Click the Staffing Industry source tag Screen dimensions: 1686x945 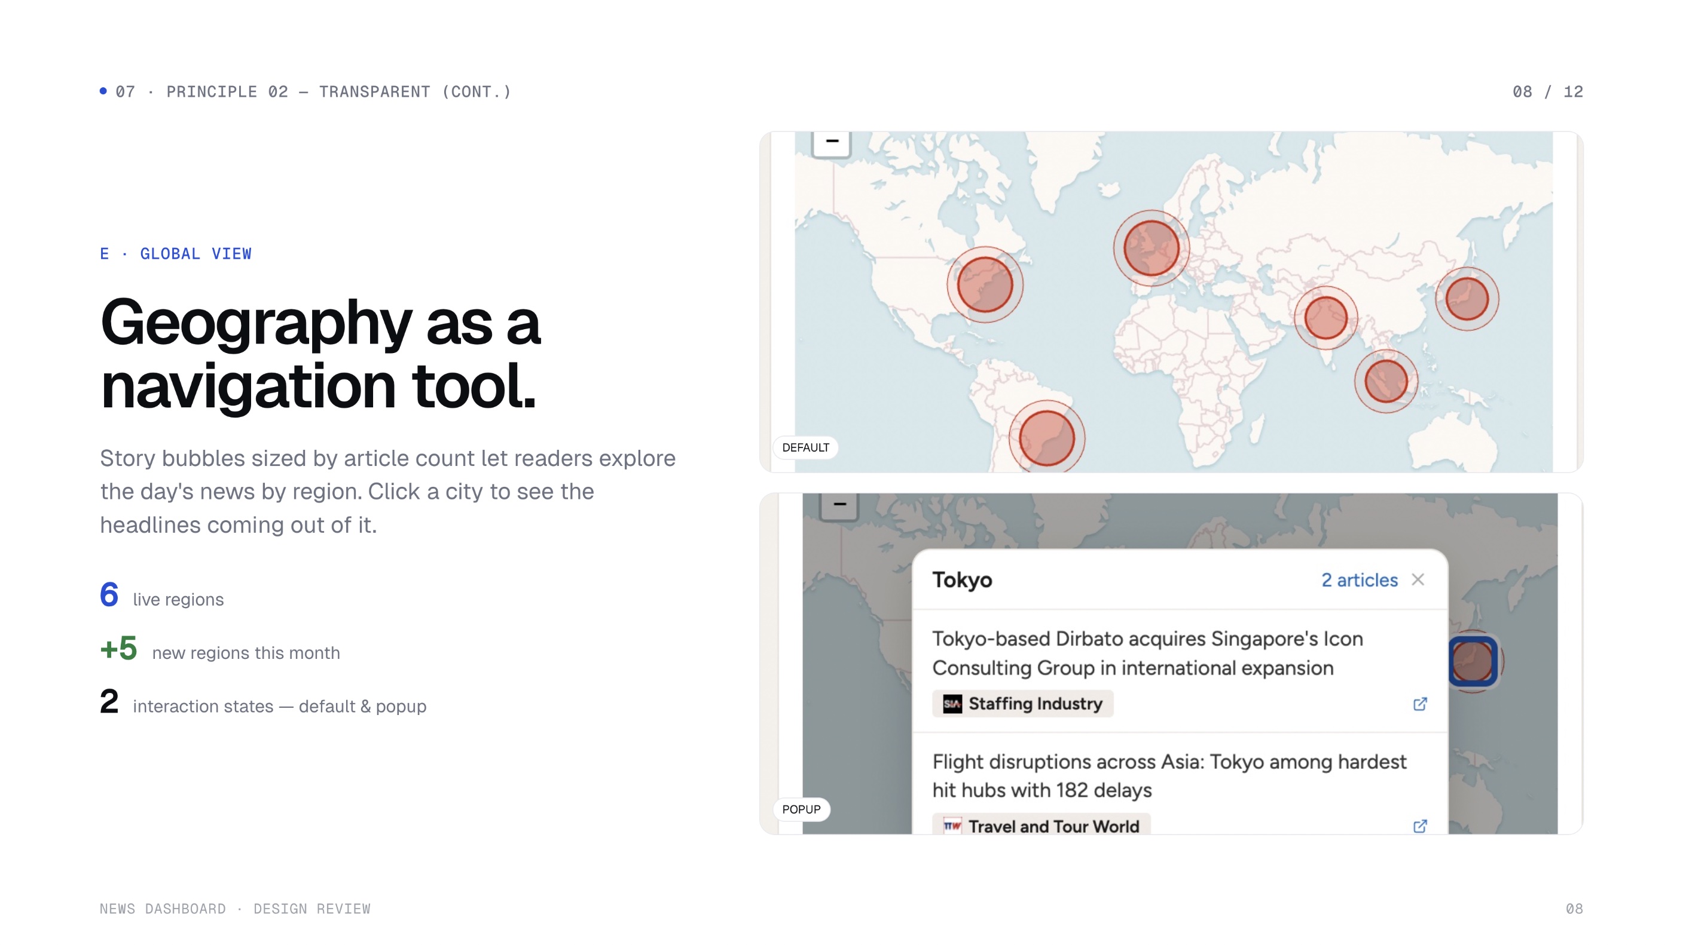pyautogui.click(x=1022, y=704)
